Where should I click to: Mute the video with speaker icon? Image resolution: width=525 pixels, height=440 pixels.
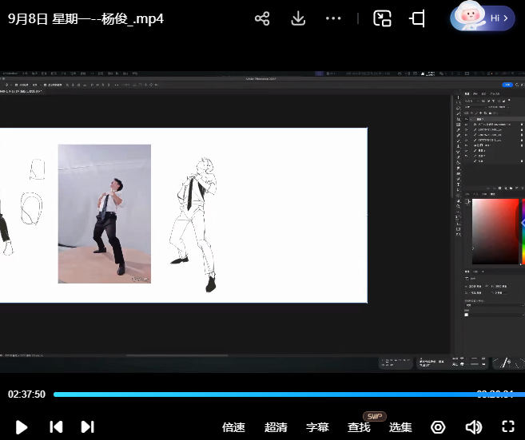(473, 427)
